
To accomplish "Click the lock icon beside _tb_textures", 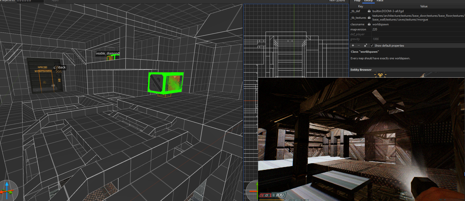I will click(369, 18).
